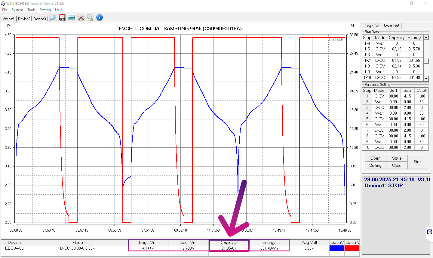Click Mode cell of parameter step 1
The height and width of the screenshot is (258, 433).
379,96
